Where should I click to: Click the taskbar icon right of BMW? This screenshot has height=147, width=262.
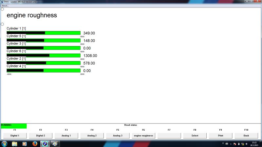(55, 144)
